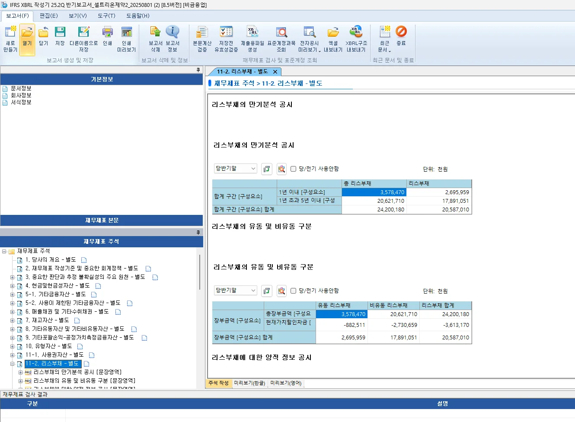Check 당/전기 사용안함 below 유동 및 비유동 구분
This screenshot has height=422, width=575.
point(293,291)
